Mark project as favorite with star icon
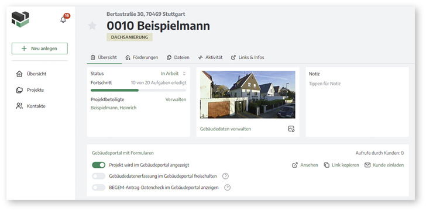The image size is (426, 211). (92, 26)
